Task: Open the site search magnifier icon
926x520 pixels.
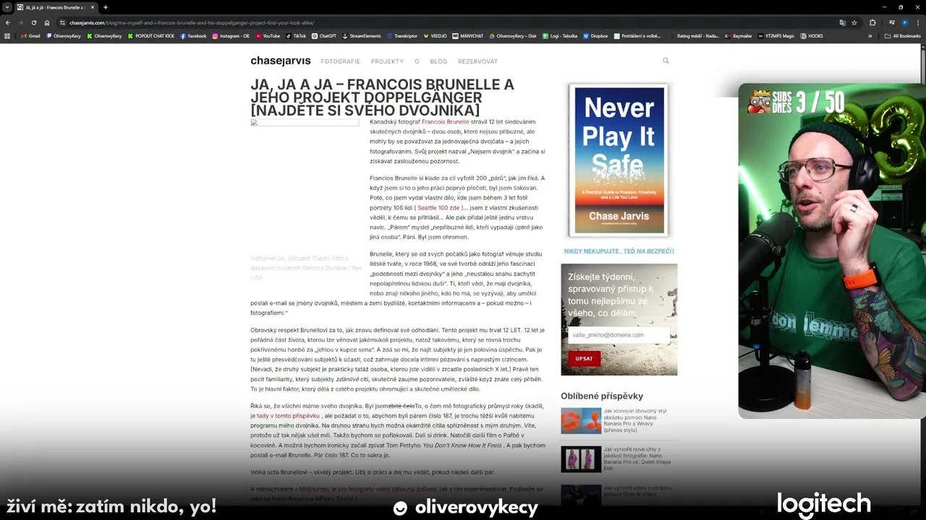Action: point(666,61)
